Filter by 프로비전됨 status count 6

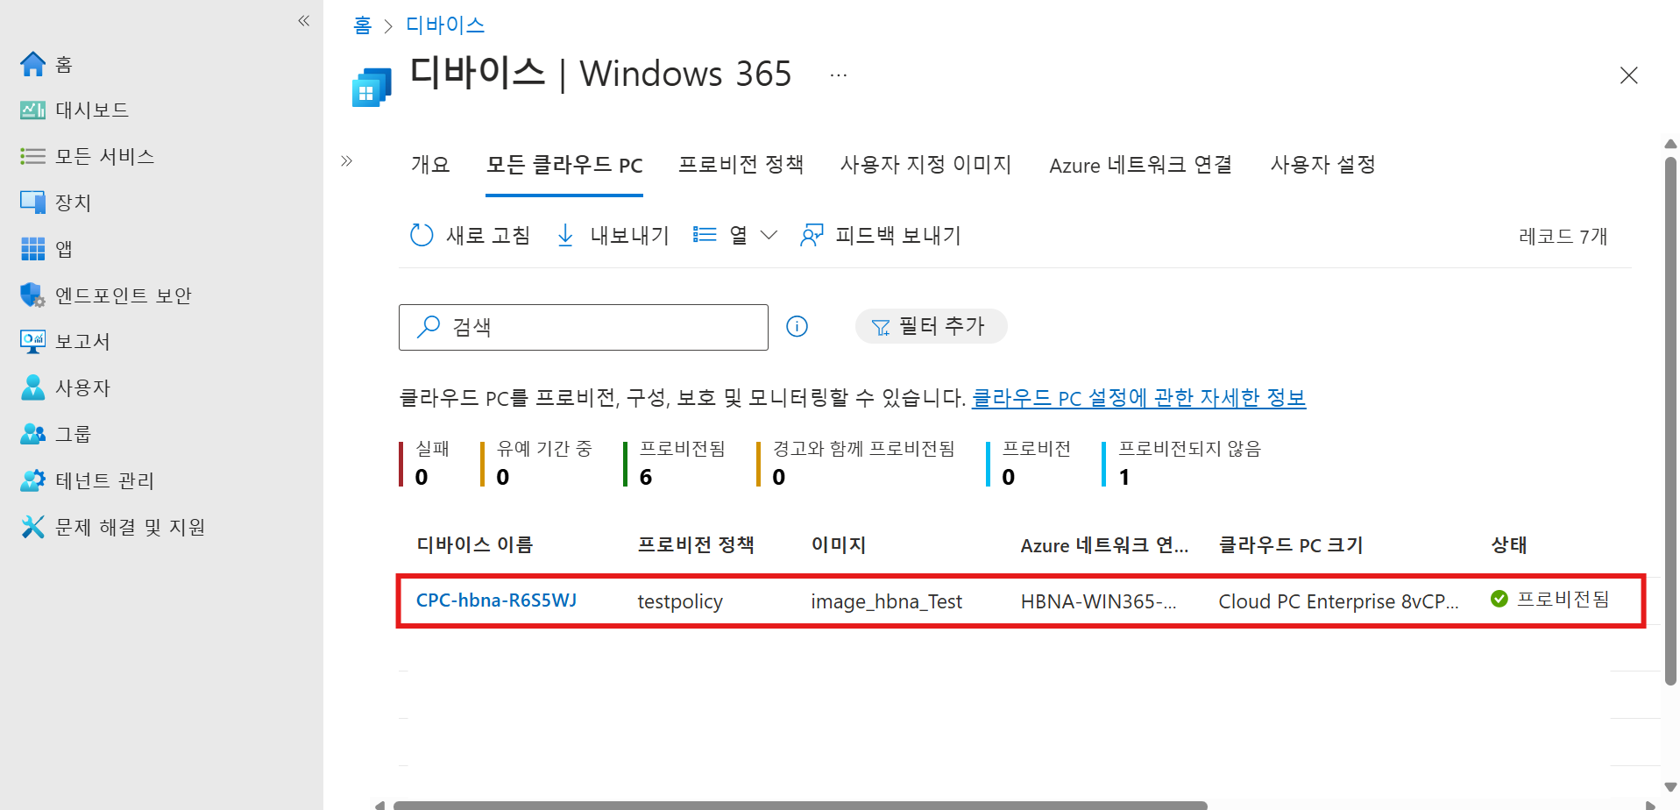click(676, 463)
